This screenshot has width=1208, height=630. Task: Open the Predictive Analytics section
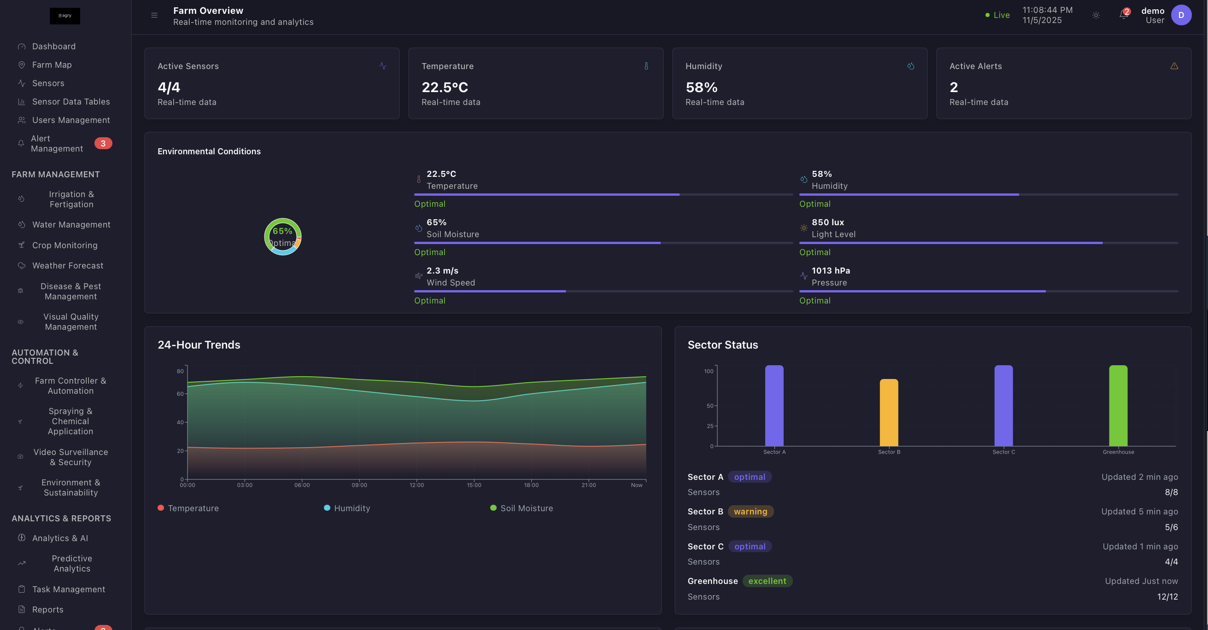71,563
